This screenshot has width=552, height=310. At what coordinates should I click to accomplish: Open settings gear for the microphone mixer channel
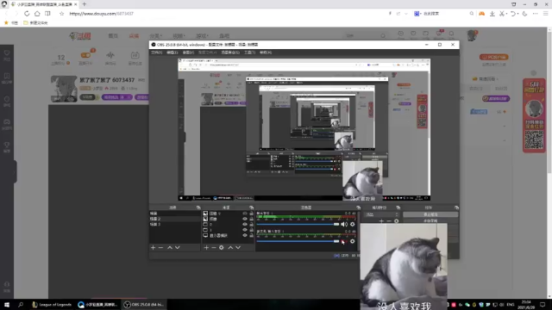coord(353,241)
